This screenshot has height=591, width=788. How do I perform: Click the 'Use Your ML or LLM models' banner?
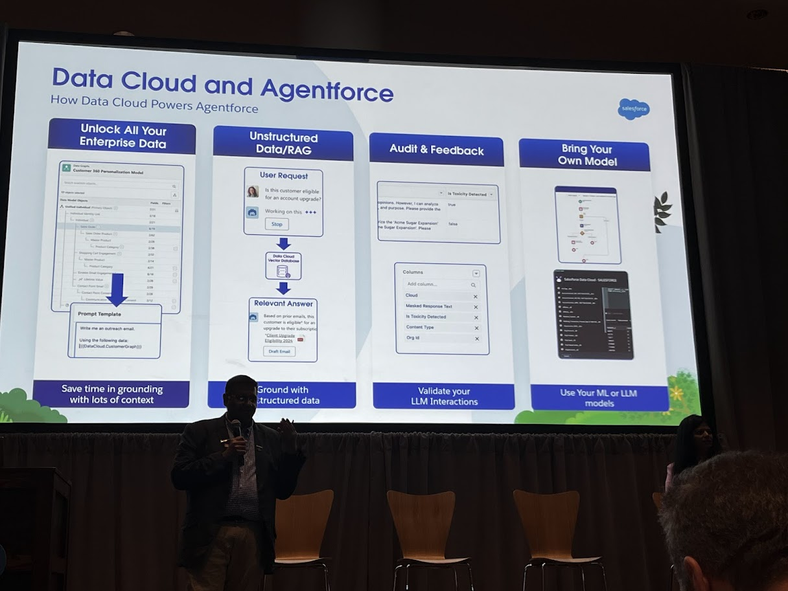tap(598, 397)
